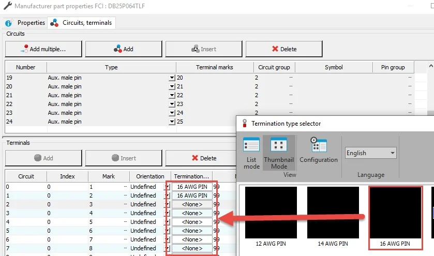Switch to Circuits, terminals tab
Viewport: 434px width, 256px height.
(x=82, y=23)
